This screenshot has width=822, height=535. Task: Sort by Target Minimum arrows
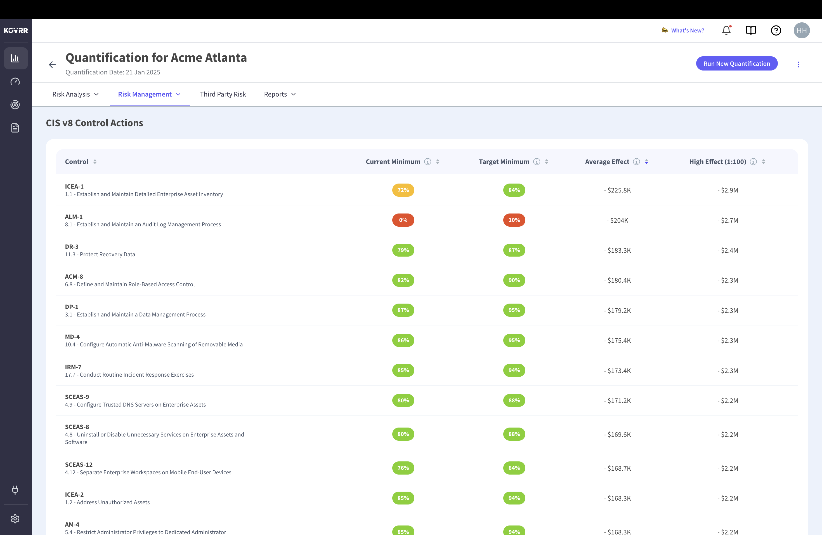(547, 162)
